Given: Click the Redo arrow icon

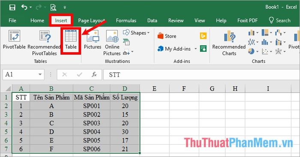Looking at the screenshot, I should [39, 7].
